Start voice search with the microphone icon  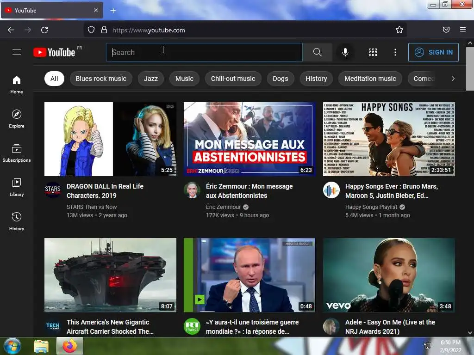345,52
